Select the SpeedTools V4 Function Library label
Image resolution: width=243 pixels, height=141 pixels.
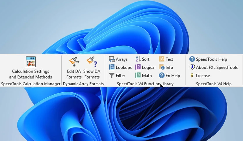coord(145,84)
